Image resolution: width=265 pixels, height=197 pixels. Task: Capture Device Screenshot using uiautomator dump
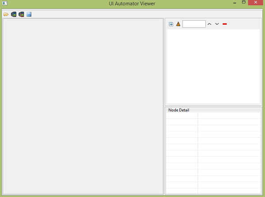[14, 14]
